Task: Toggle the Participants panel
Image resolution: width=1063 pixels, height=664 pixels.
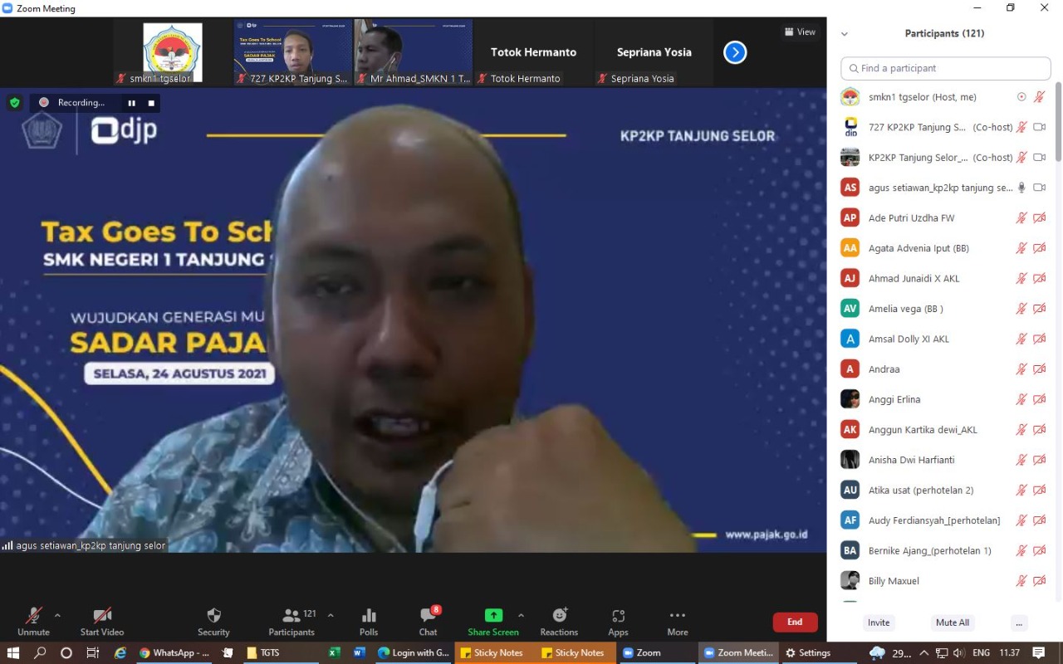Action: coord(291,616)
